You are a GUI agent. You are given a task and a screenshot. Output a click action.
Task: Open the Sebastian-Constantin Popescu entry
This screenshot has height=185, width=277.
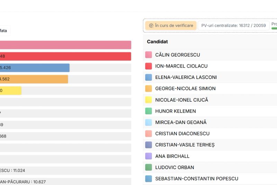pyautogui.click(x=197, y=179)
